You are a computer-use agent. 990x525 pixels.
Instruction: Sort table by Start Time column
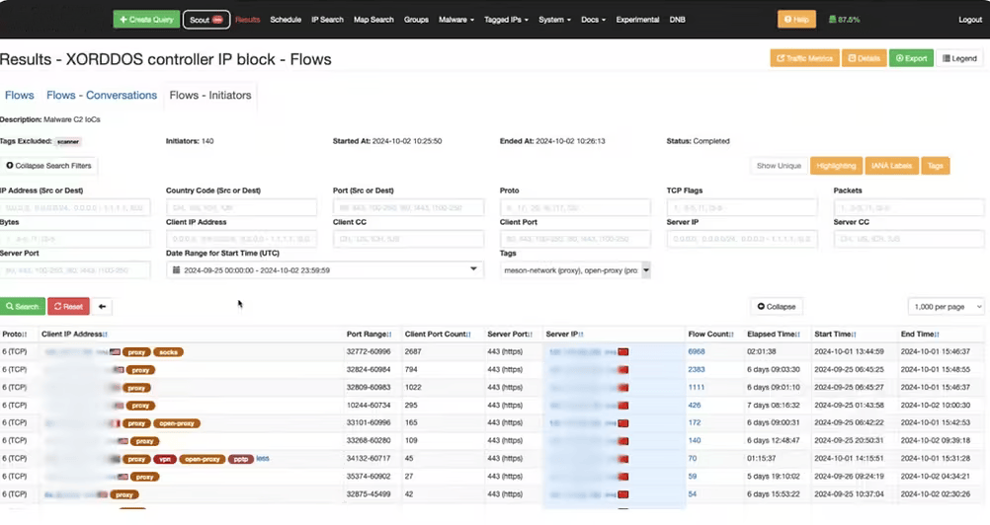836,335
